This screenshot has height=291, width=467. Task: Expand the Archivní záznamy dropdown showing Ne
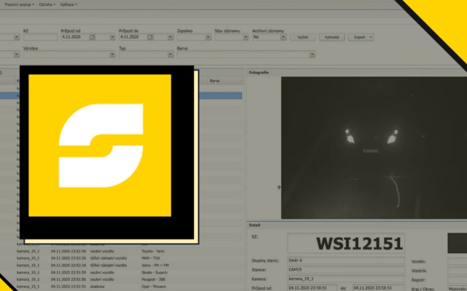283,37
